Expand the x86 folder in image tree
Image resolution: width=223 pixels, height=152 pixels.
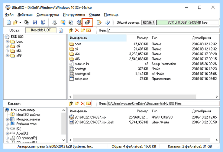[x=7, y=56]
